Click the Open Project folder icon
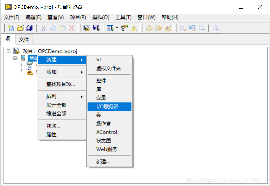Screen dimensions: 270x186 coord(20,28)
